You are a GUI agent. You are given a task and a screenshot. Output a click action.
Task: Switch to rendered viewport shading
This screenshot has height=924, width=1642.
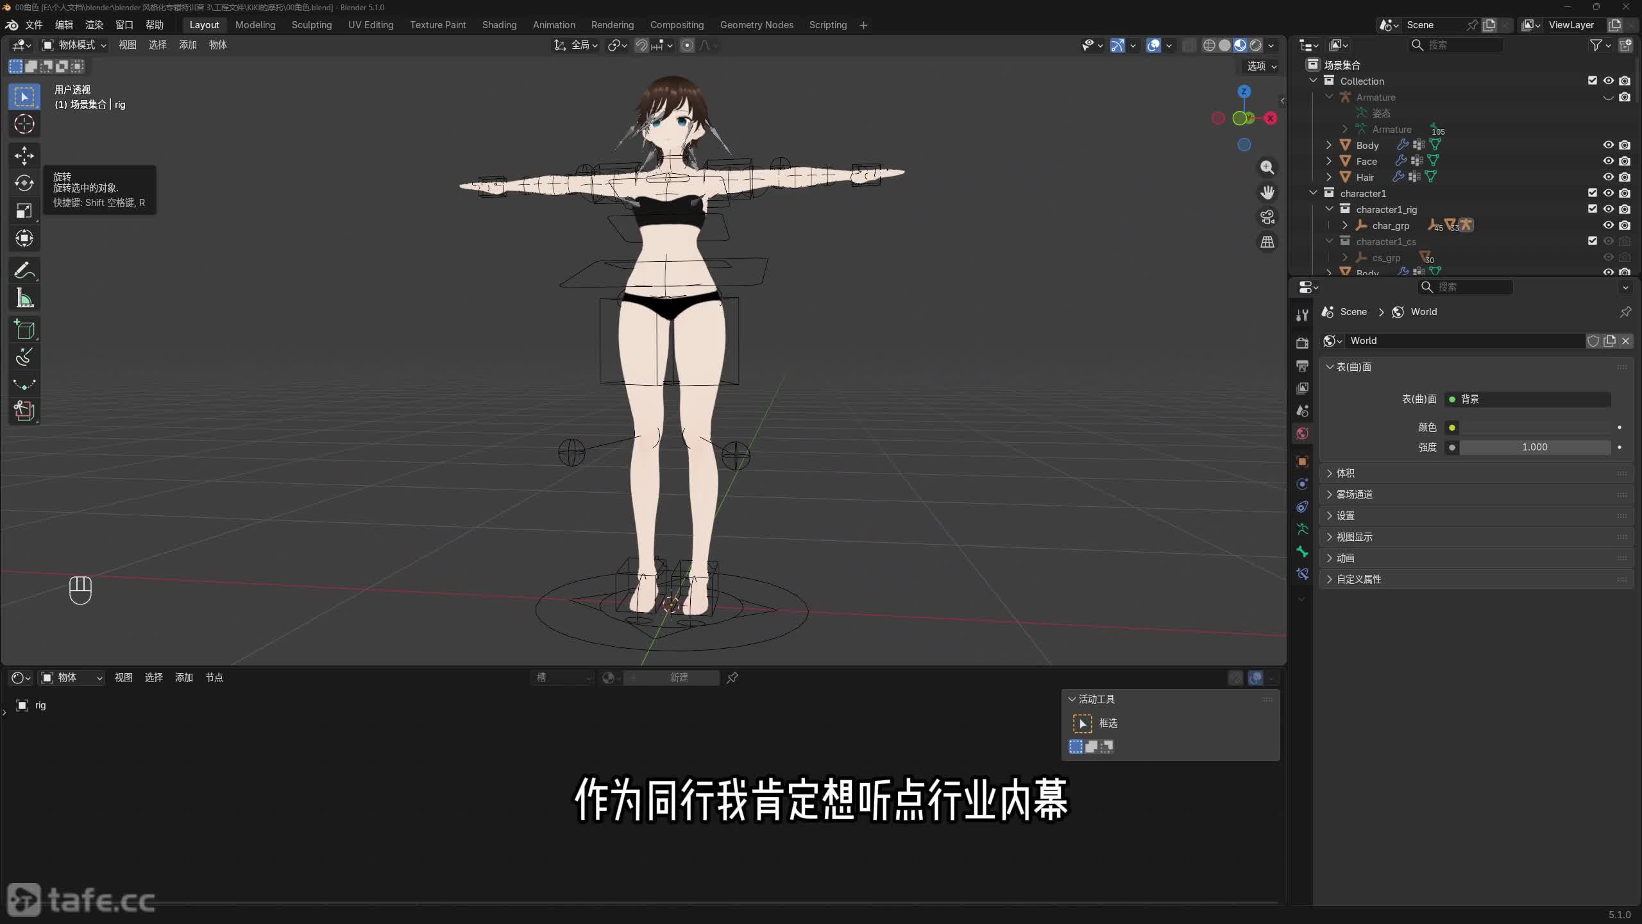[1255, 46]
